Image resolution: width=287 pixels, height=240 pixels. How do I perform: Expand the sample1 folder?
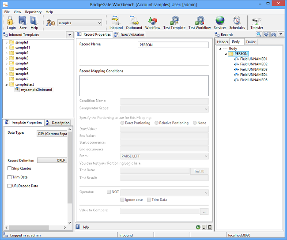point(7,43)
